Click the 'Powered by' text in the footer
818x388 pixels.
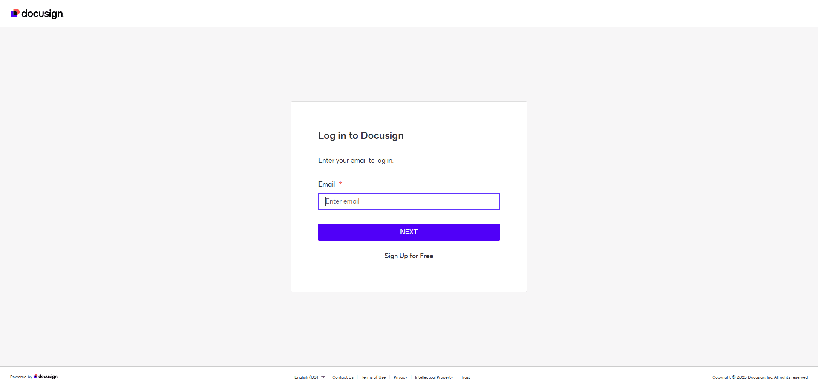coord(20,377)
